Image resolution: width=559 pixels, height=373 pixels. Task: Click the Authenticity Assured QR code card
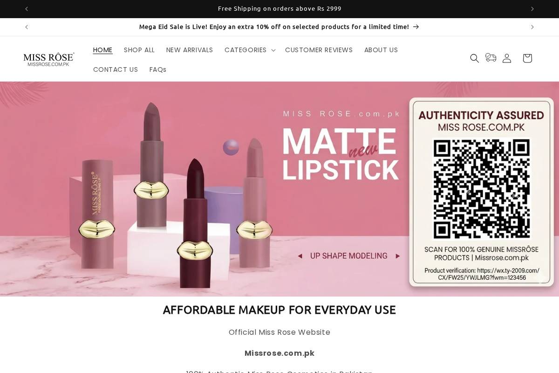tap(482, 191)
